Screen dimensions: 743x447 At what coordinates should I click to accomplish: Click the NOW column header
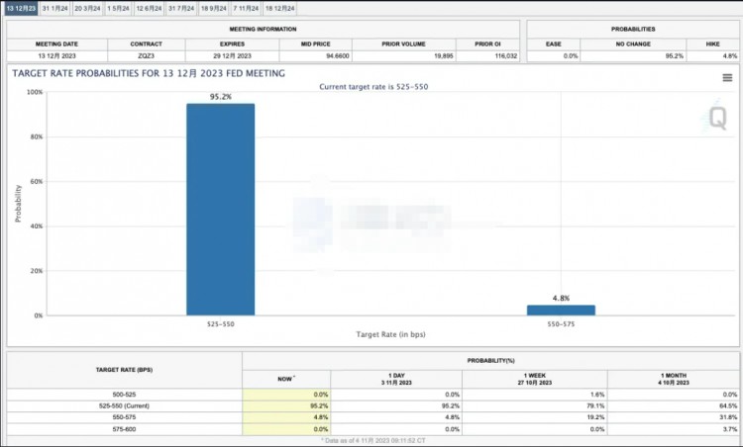pyautogui.click(x=286, y=379)
